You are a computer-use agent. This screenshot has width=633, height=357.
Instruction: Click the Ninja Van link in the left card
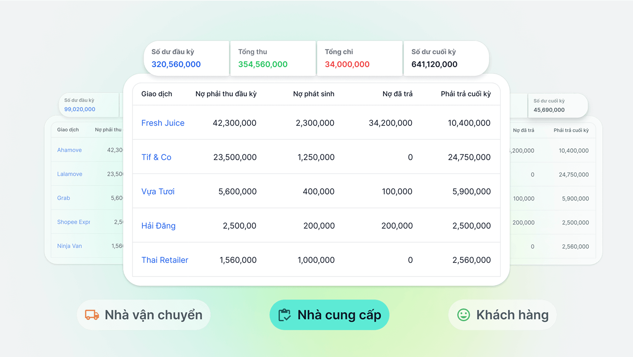tap(70, 246)
